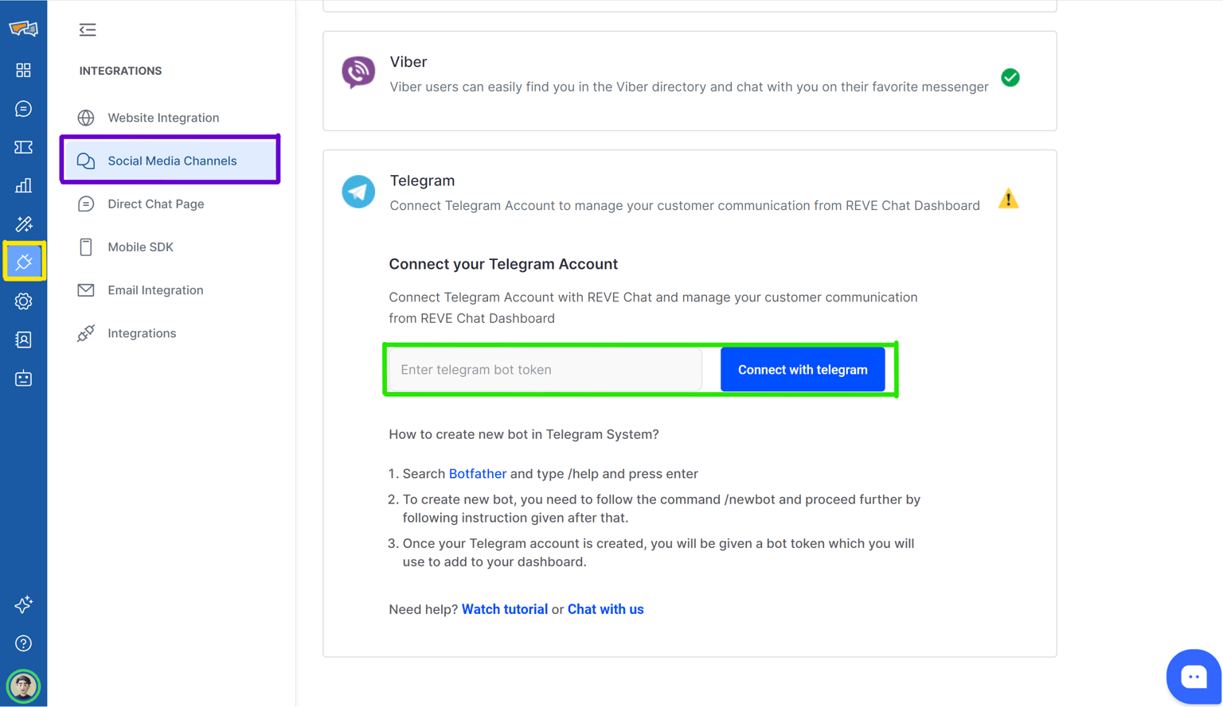The image size is (1223, 707).
Task: Open the Email Integration menu item
Action: (155, 290)
